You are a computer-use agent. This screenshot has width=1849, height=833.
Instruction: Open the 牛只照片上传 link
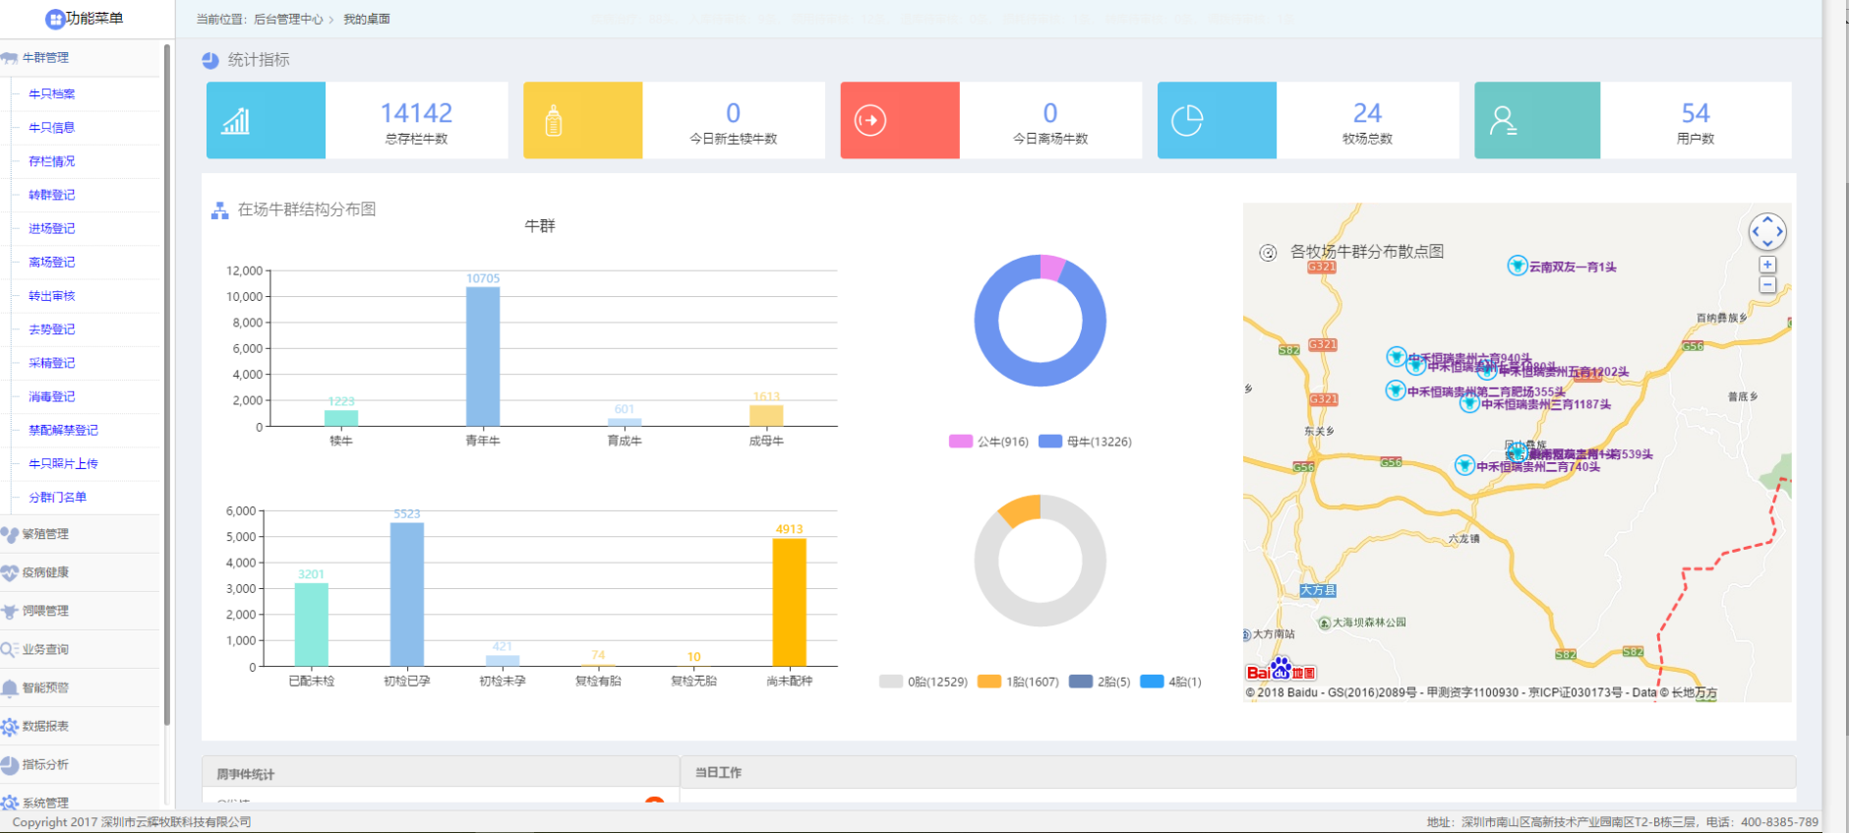click(63, 464)
